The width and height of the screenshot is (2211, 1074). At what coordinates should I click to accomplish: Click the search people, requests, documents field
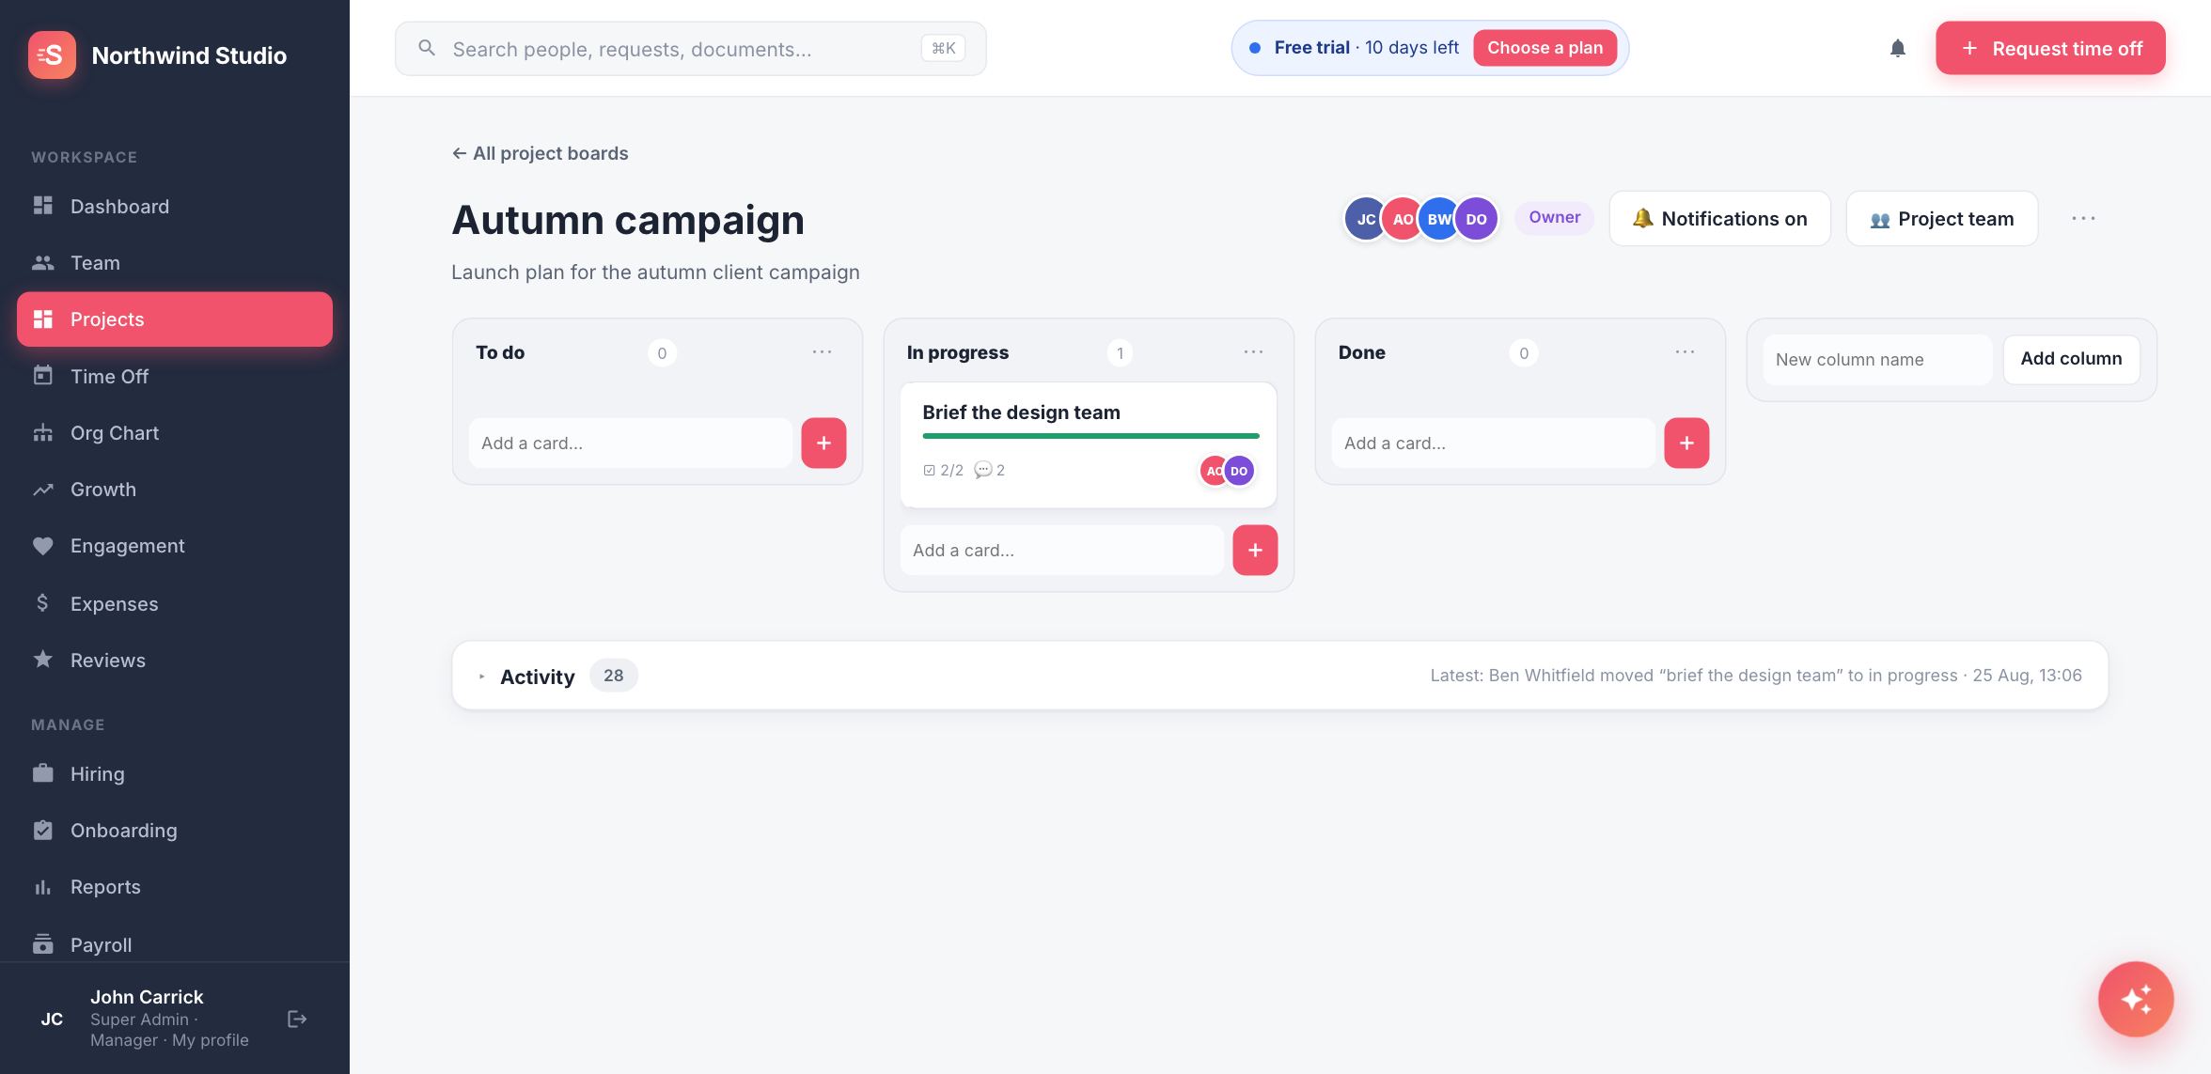pos(690,48)
